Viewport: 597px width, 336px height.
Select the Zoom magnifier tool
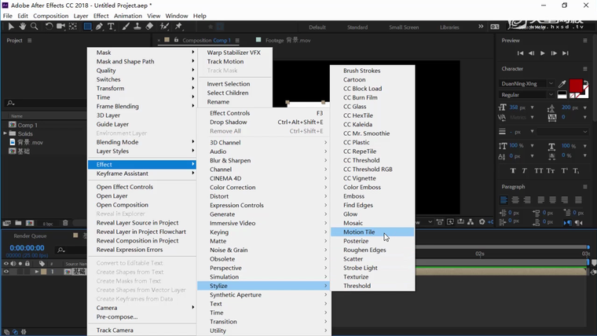pos(34,27)
